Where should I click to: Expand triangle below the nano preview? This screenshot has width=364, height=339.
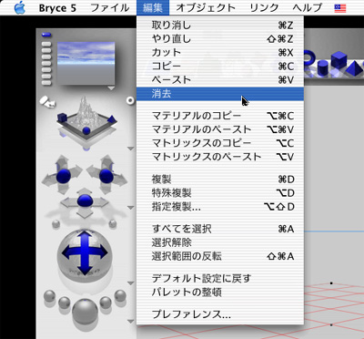click(111, 88)
